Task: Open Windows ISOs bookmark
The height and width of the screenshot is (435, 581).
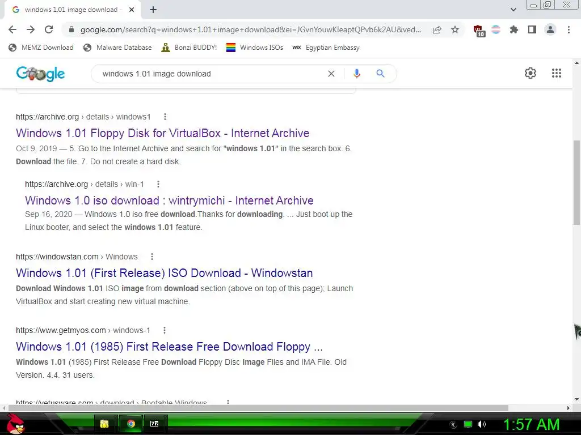Action: point(255,48)
